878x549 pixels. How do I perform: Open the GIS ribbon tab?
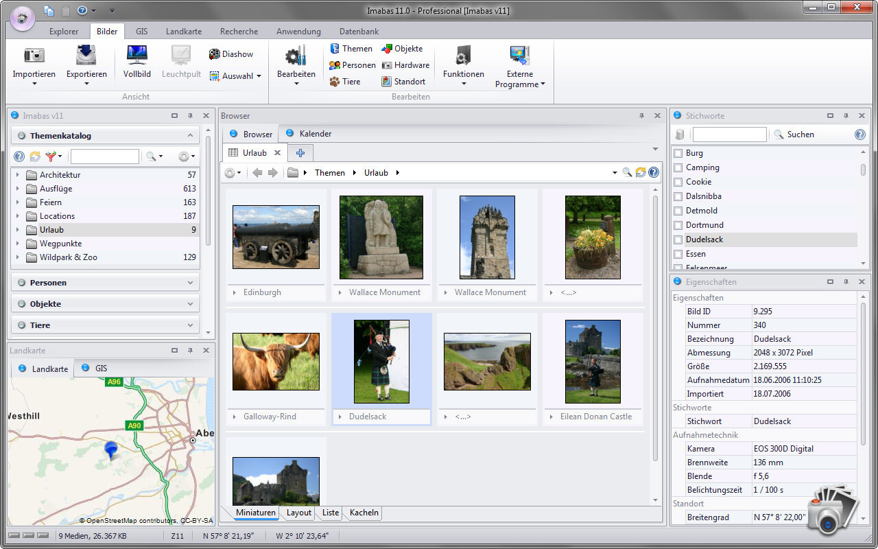tap(142, 32)
